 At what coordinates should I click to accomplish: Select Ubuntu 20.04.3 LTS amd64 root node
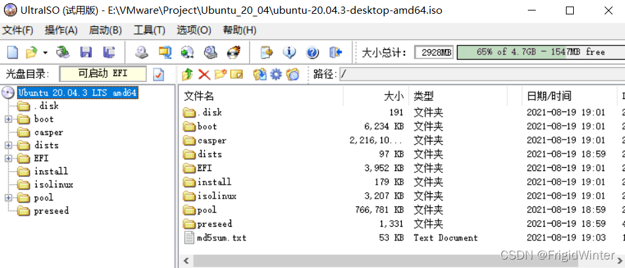[77, 92]
